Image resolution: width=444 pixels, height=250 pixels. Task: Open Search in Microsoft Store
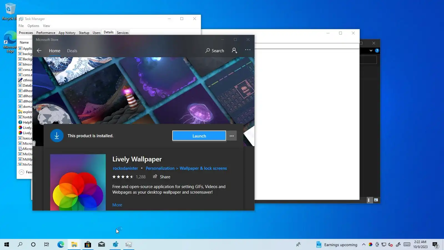[x=215, y=51]
